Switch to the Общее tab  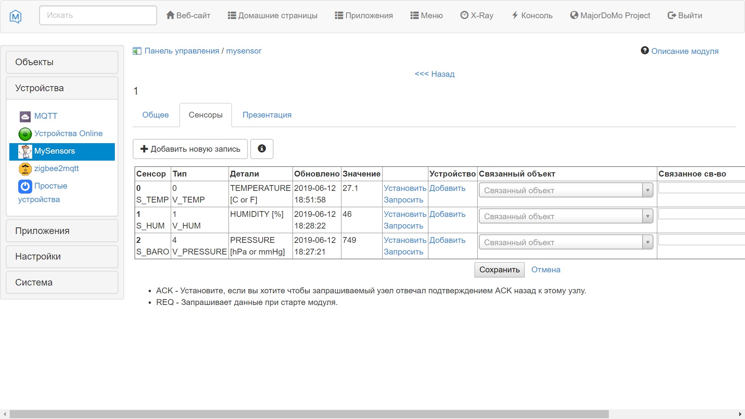pos(155,115)
